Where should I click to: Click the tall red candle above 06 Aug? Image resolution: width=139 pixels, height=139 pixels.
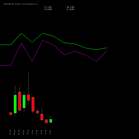(20, 101)
